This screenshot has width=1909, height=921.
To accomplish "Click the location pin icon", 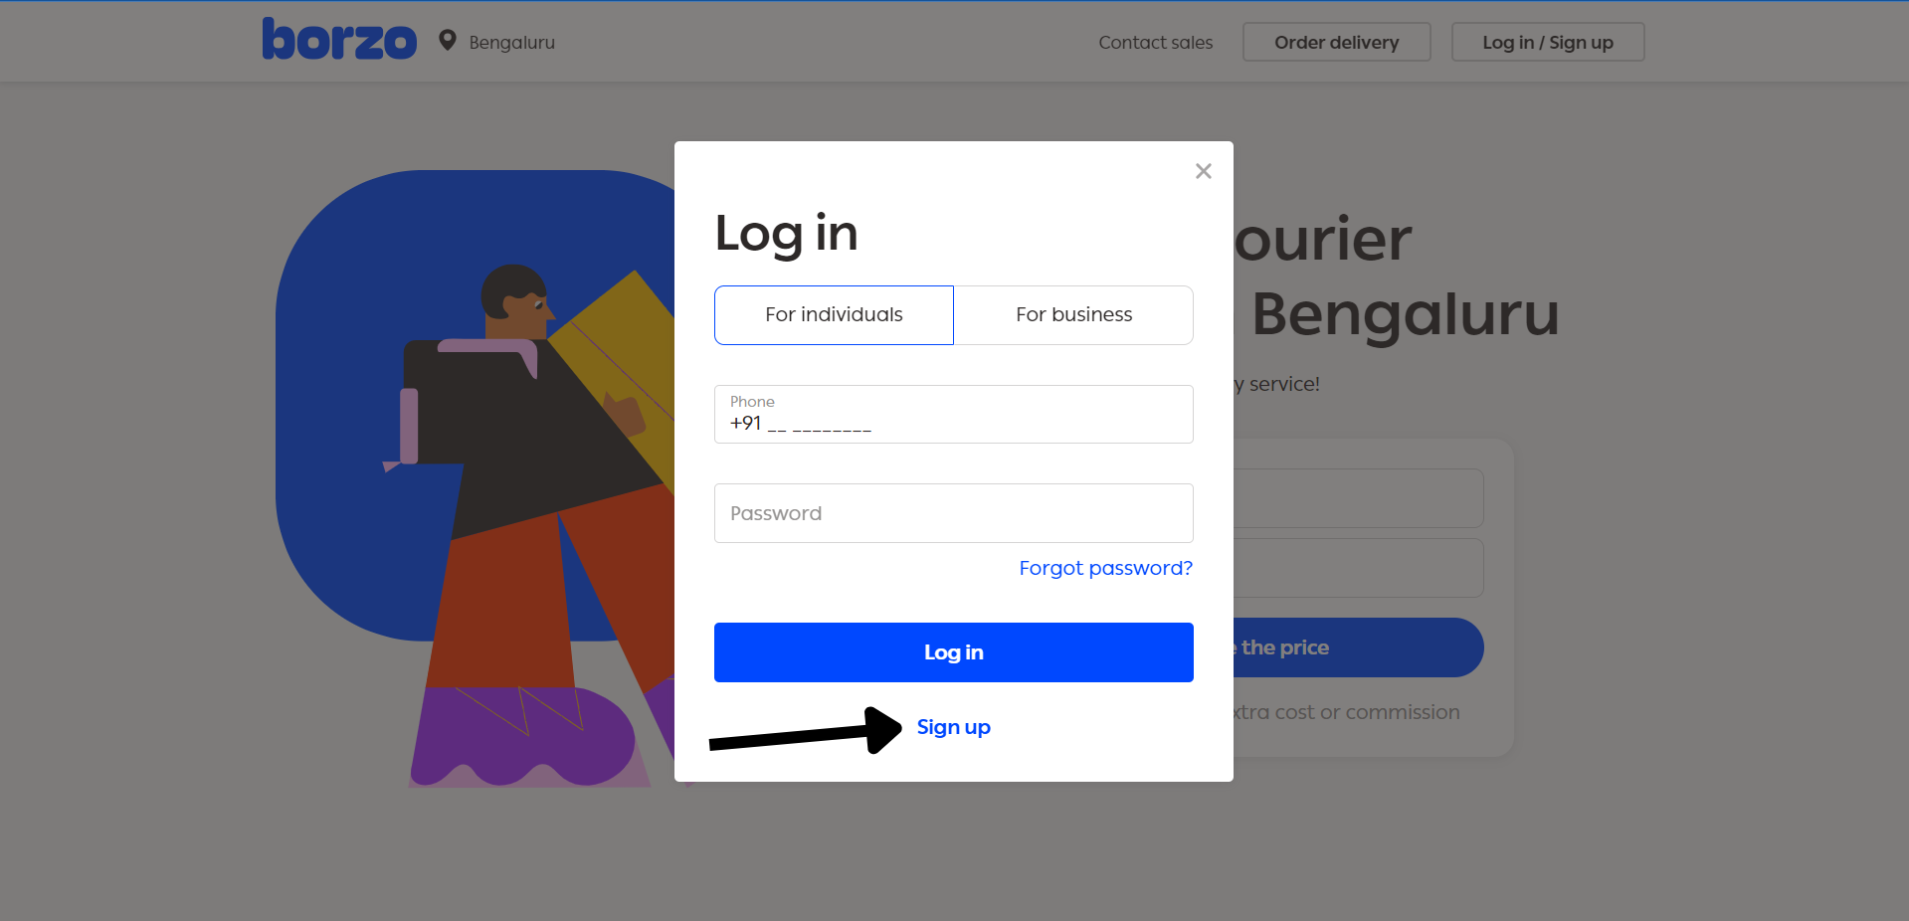I will [x=448, y=41].
